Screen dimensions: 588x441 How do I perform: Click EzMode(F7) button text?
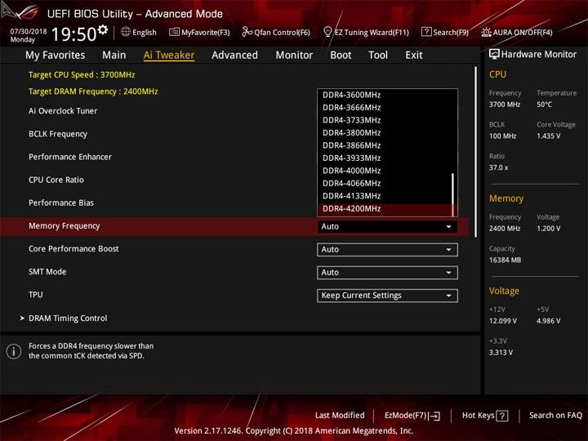405,416
